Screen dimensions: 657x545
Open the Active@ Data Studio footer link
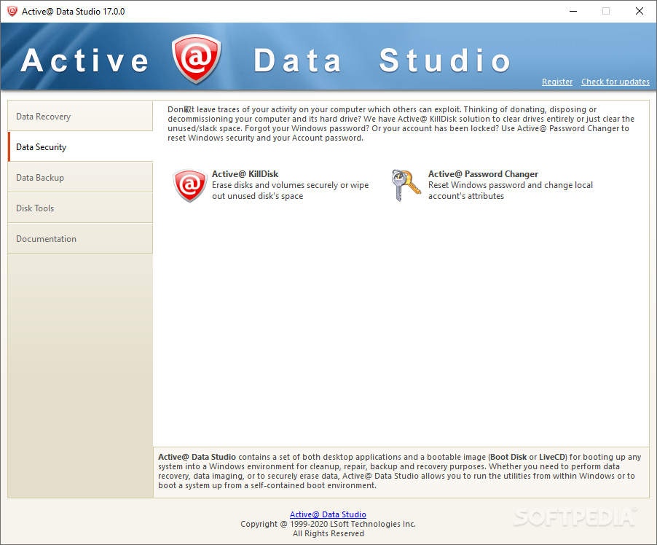[x=328, y=514]
